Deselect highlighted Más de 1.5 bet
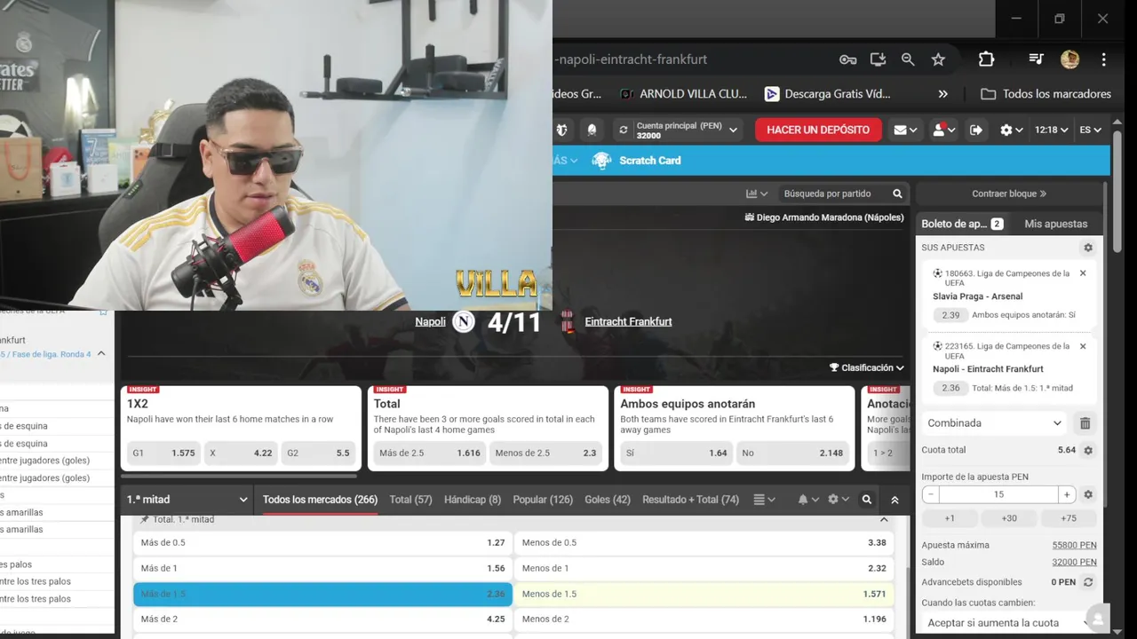Image resolution: width=1137 pixels, height=639 pixels. tap(322, 594)
